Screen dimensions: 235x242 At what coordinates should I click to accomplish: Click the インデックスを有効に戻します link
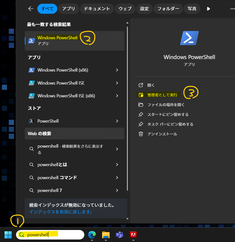pyautogui.click(x=61, y=212)
